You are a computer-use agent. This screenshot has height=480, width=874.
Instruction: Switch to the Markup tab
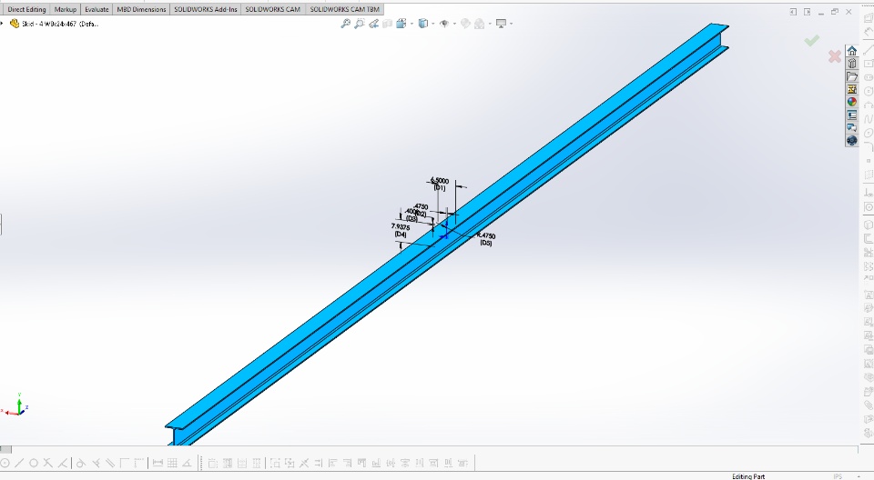pyautogui.click(x=66, y=9)
